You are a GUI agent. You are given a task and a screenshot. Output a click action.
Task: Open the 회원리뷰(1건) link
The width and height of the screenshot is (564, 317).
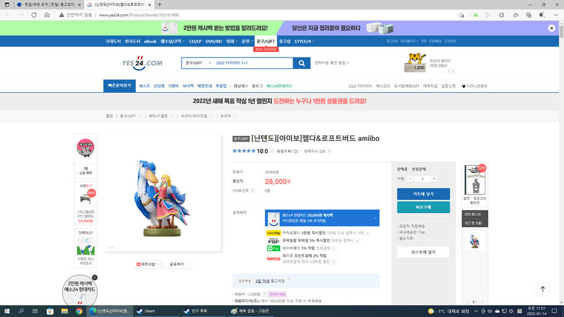click(288, 152)
